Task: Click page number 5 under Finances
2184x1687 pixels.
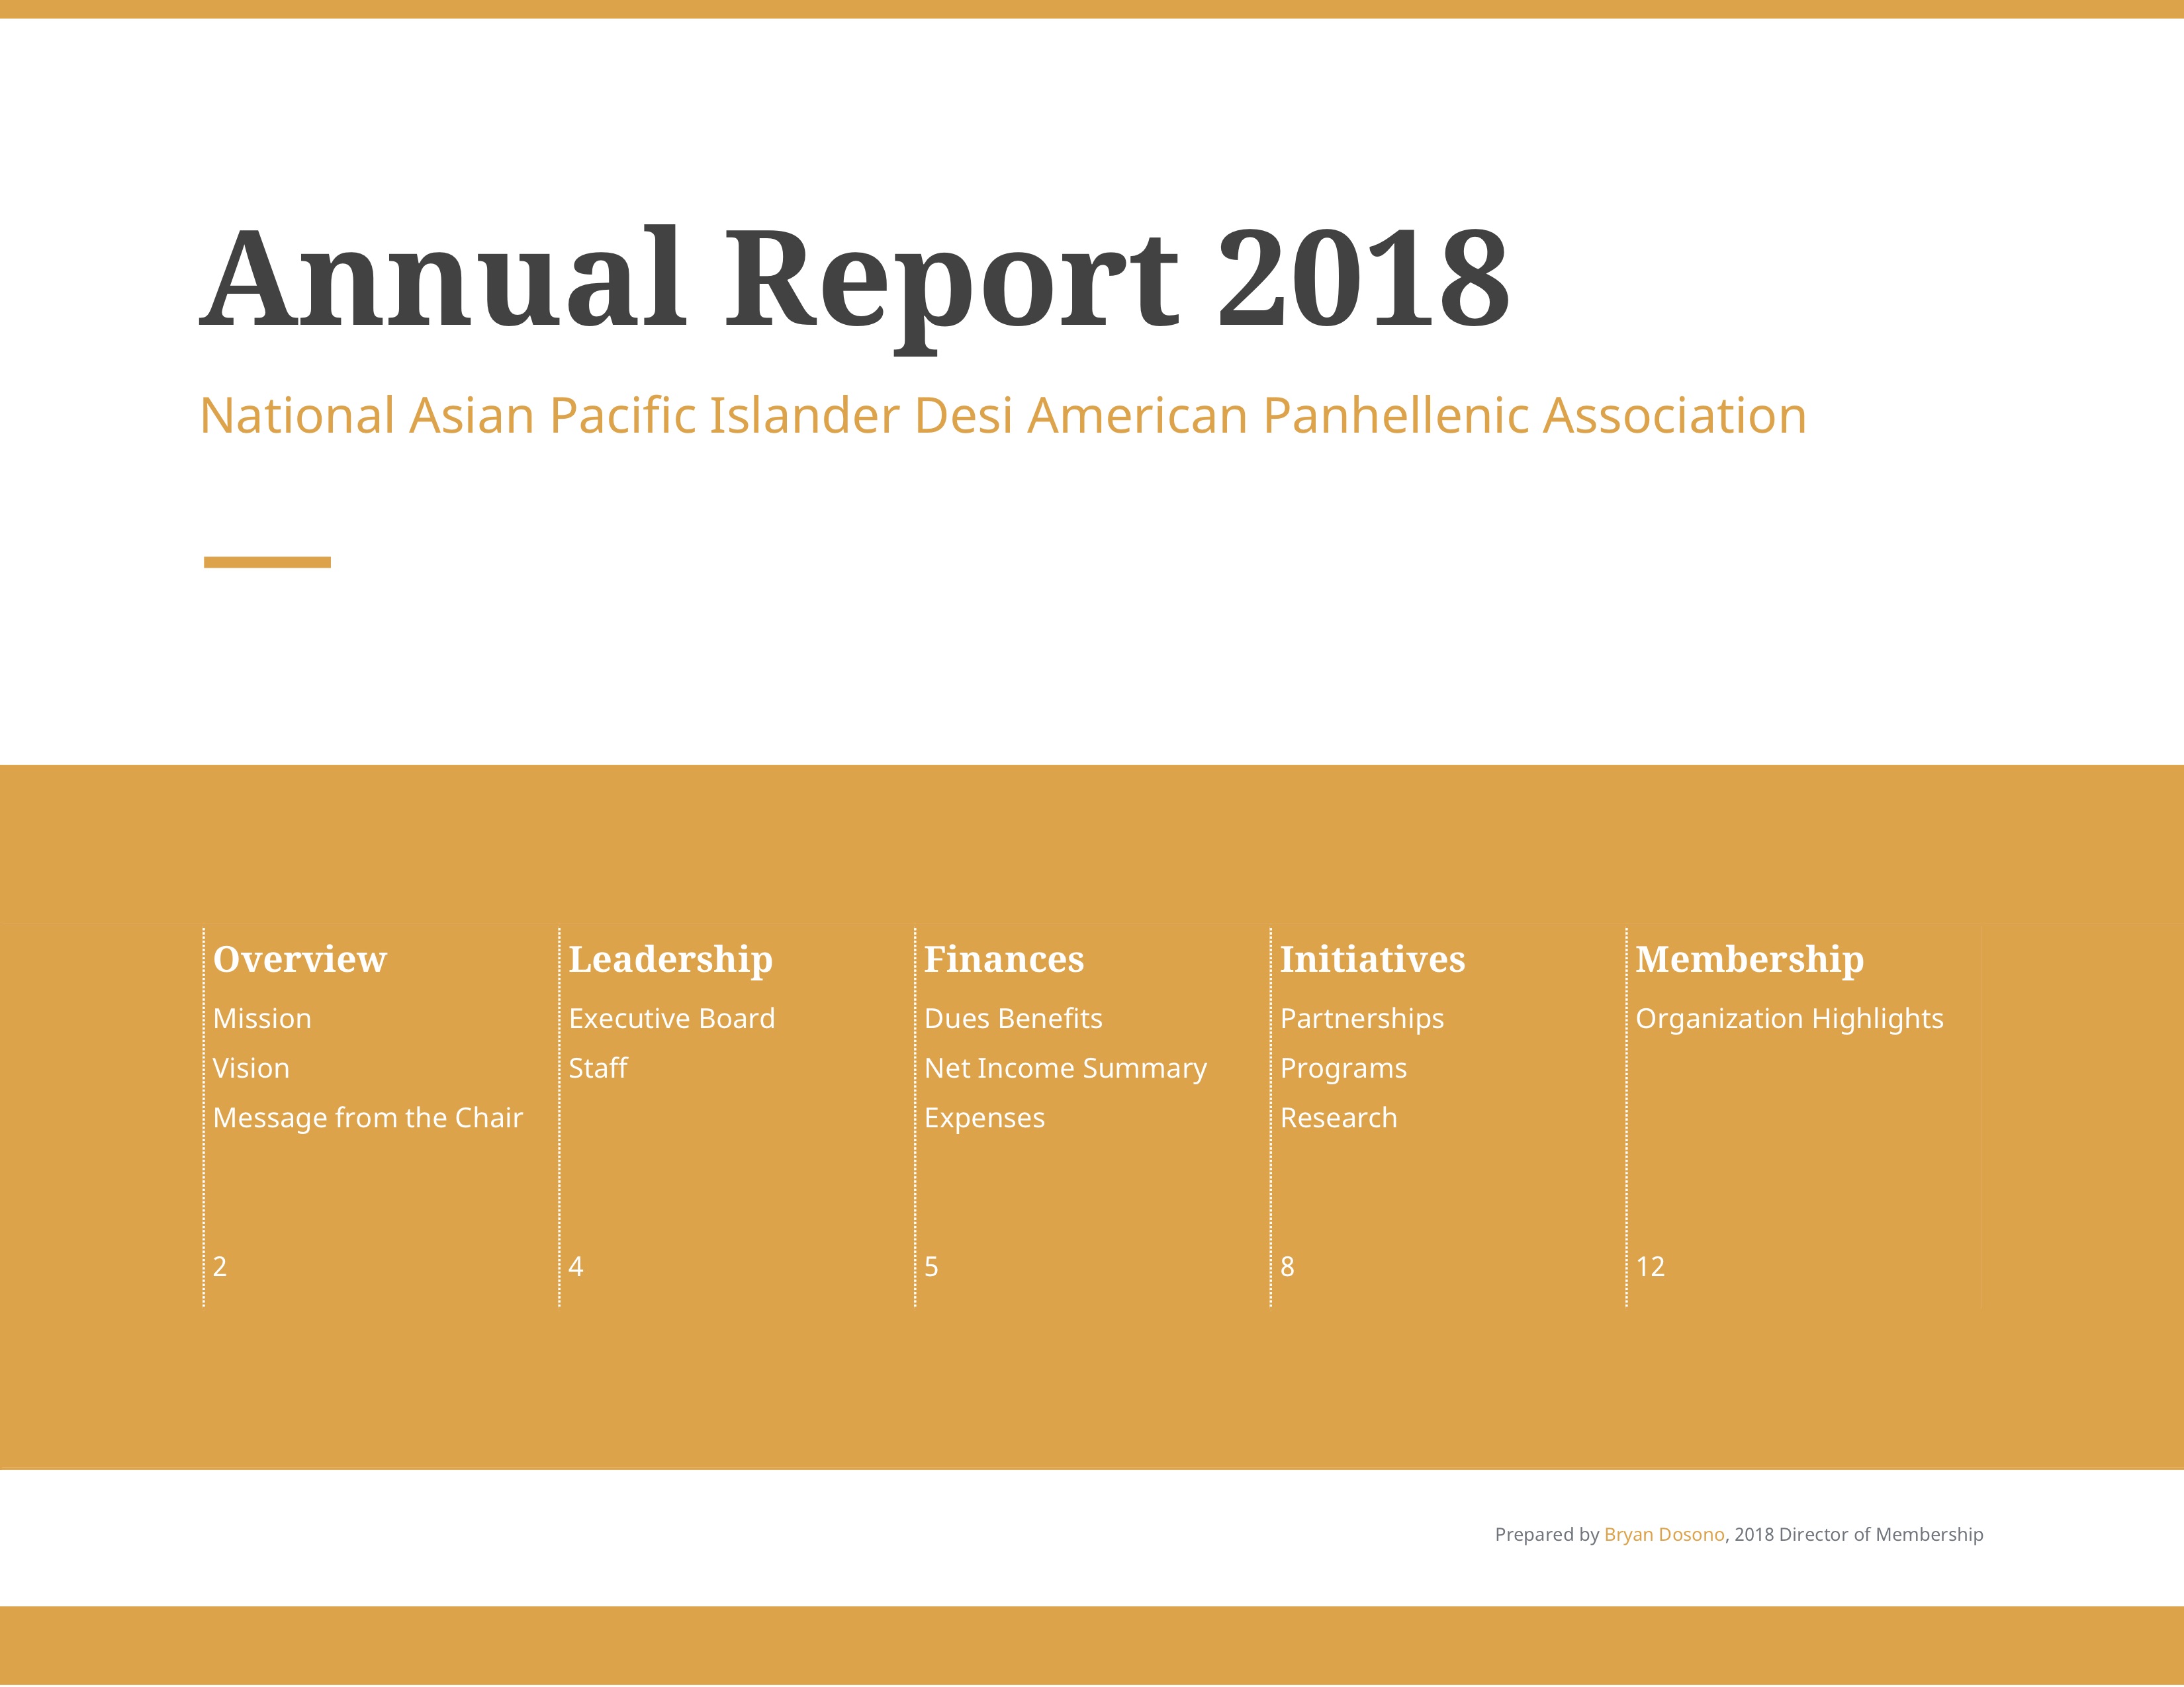Action: 931,1268
